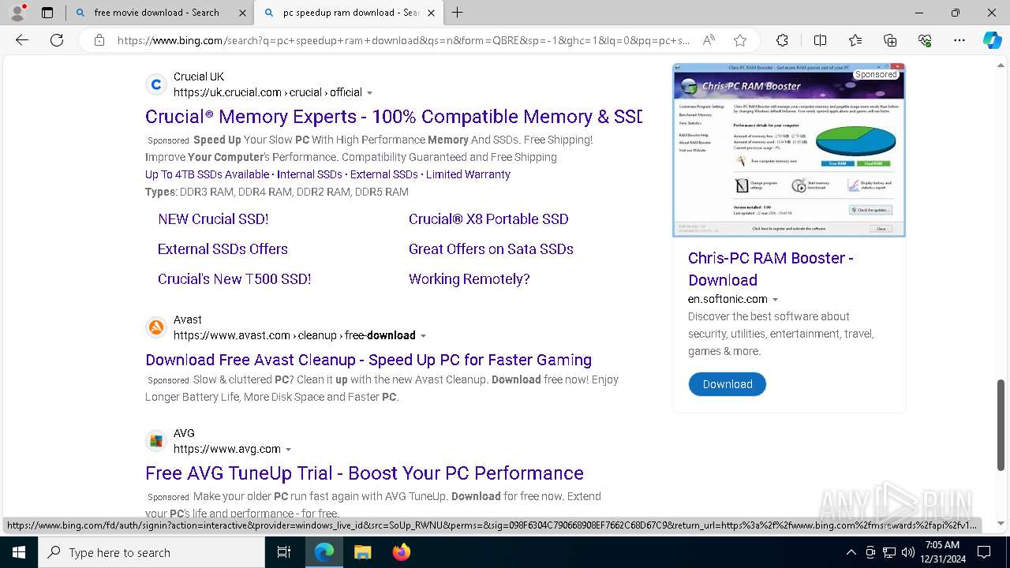Open Microsoft Edge from taskbar
The height and width of the screenshot is (568, 1010).
[x=324, y=552]
